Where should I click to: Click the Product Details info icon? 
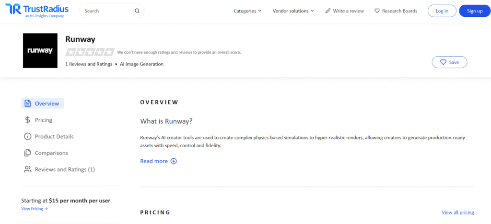[x=27, y=137]
